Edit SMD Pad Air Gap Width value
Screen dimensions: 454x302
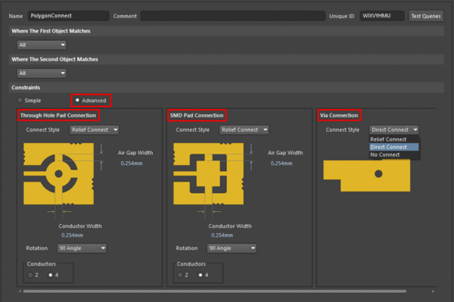(x=281, y=163)
